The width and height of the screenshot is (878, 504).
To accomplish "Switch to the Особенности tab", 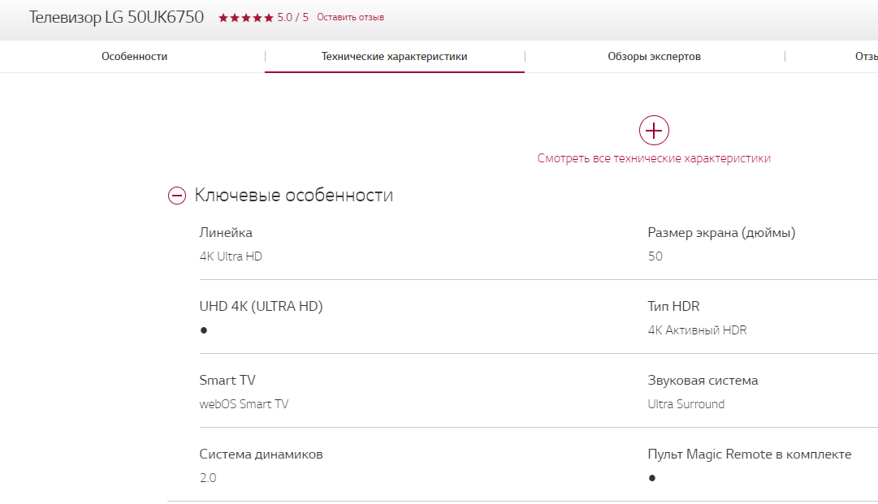I will [x=134, y=57].
